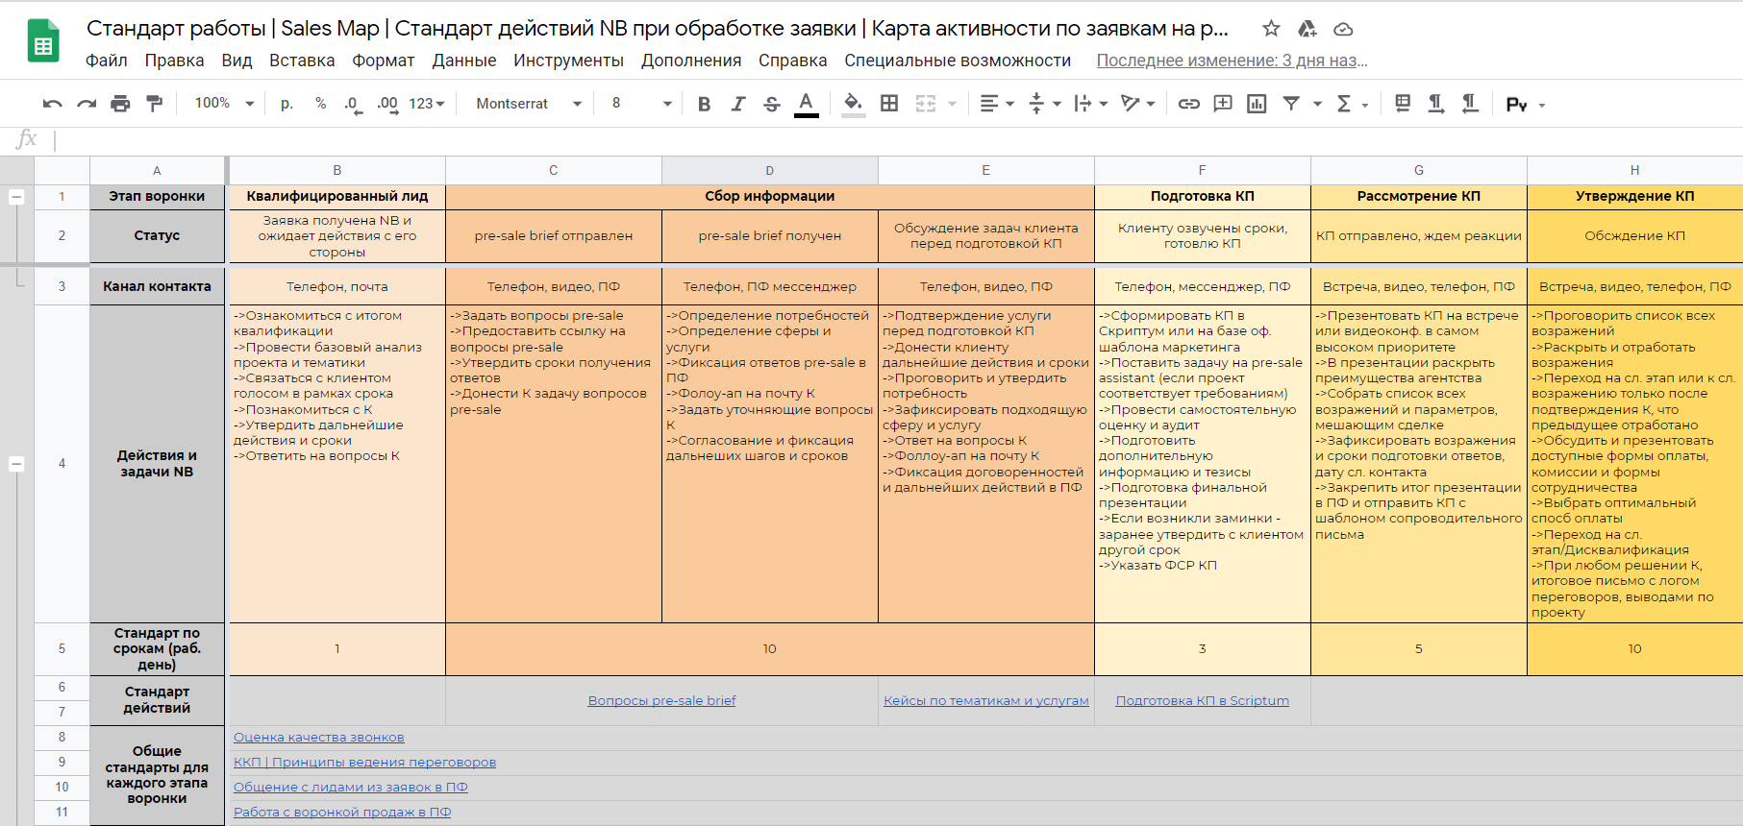The image size is (1743, 826).
Task: Insert a chart
Action: 1257,104
